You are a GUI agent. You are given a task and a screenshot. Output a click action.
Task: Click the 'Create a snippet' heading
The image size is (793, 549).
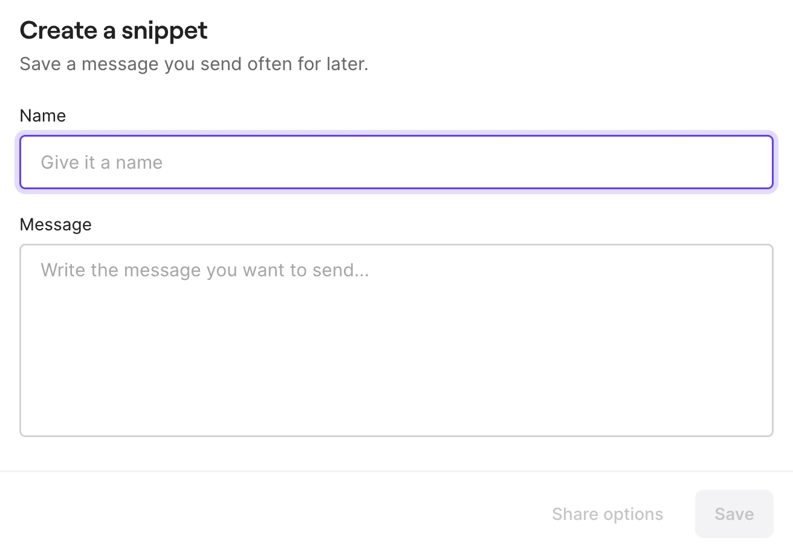pos(114,30)
